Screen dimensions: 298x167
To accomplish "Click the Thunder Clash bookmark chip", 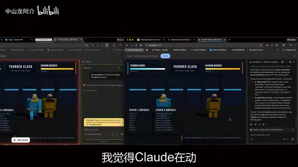I will pos(135,50).
